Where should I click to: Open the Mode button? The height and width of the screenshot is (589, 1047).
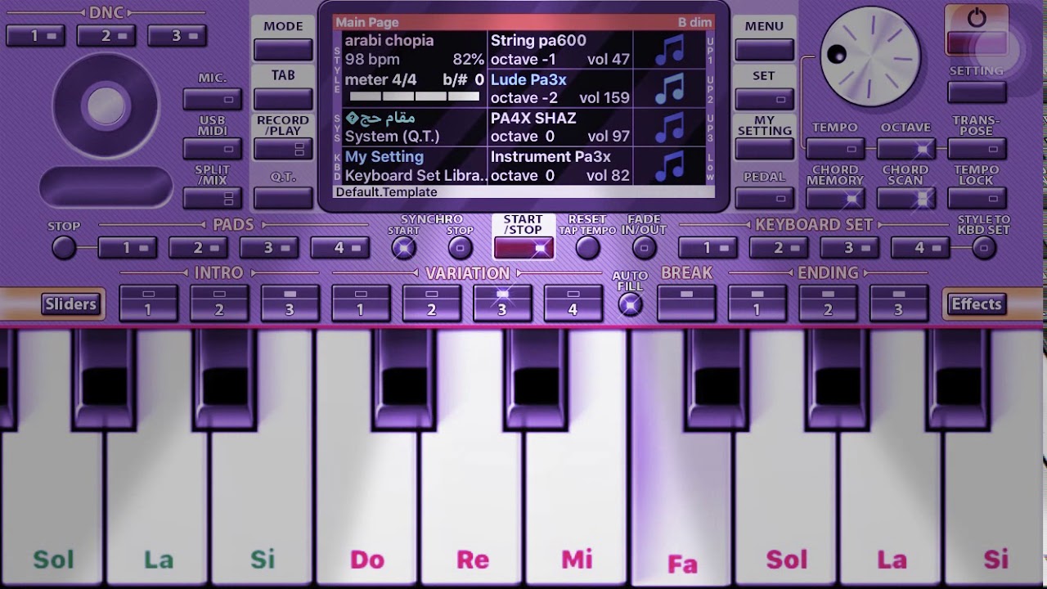[x=283, y=50]
